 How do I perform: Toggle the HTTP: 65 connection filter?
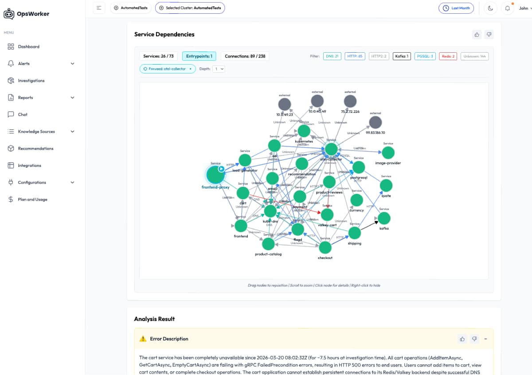(x=355, y=56)
